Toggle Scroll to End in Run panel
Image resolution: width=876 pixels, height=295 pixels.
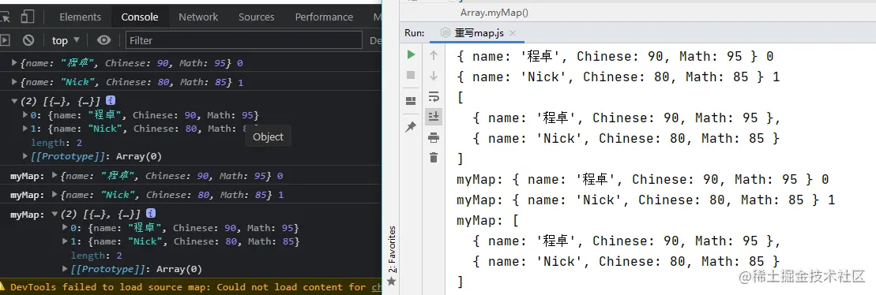coord(434,117)
